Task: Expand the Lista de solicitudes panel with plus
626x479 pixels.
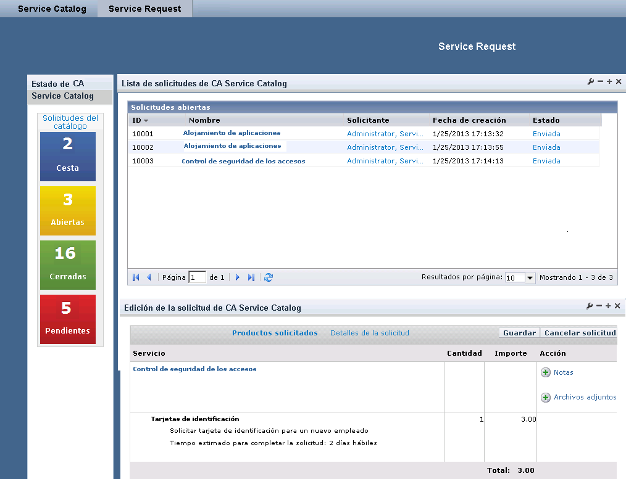Action: (609, 82)
